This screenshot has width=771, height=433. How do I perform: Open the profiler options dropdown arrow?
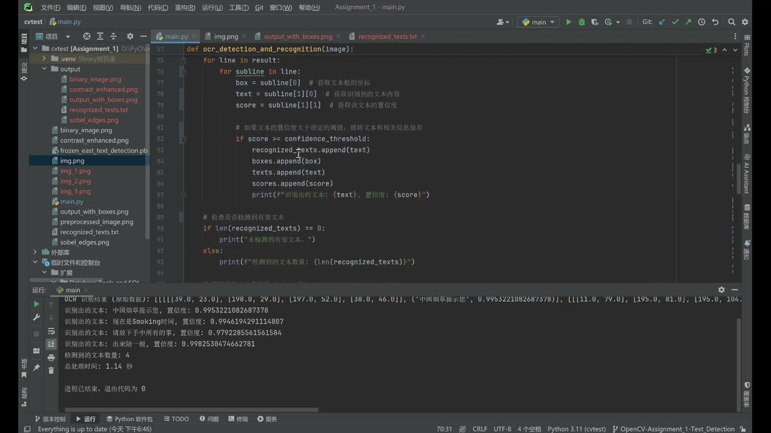pos(617,22)
